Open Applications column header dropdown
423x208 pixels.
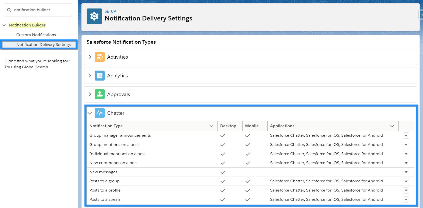[392, 126]
